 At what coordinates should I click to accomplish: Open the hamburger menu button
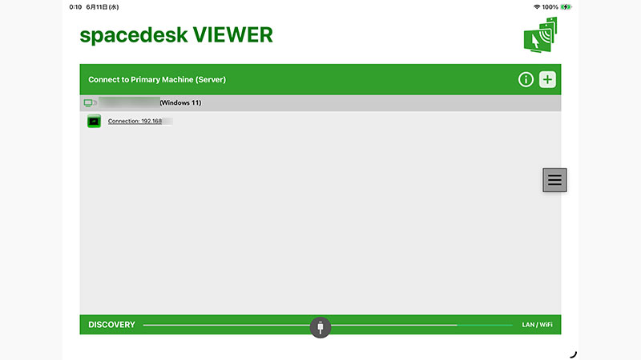(554, 180)
